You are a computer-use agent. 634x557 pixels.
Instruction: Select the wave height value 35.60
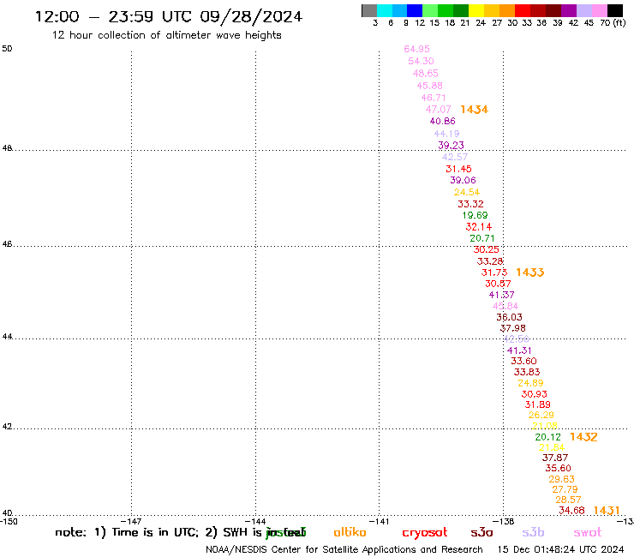pos(558,468)
